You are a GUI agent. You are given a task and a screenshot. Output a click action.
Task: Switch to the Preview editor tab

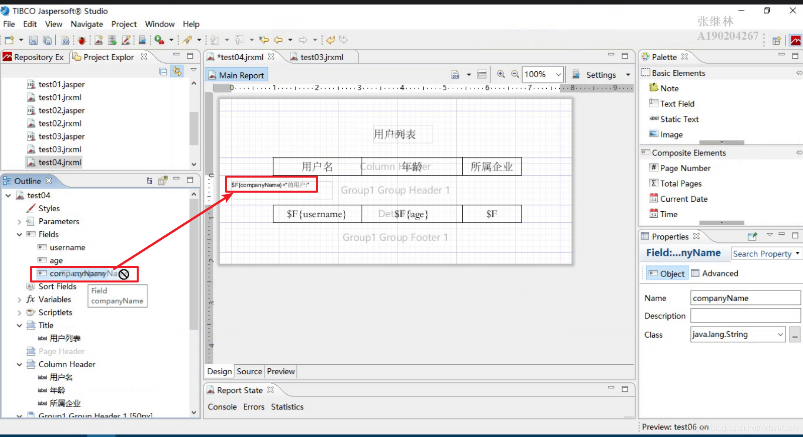coord(281,371)
